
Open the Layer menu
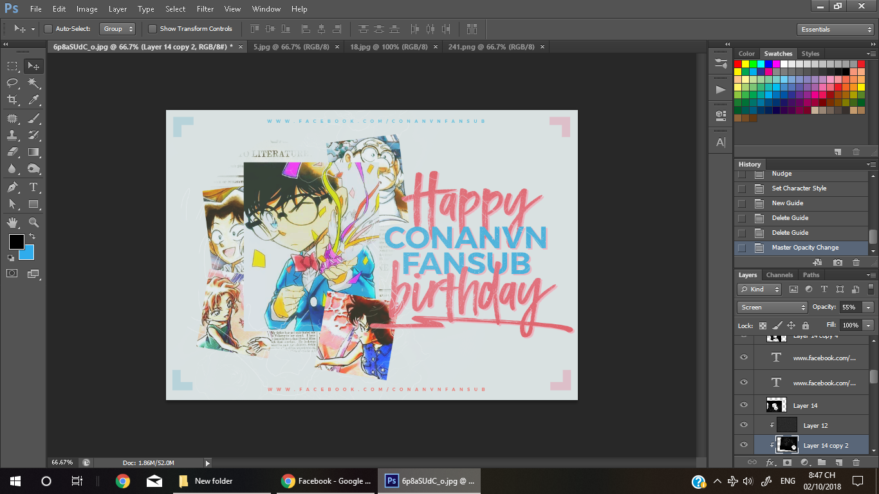[x=118, y=9]
